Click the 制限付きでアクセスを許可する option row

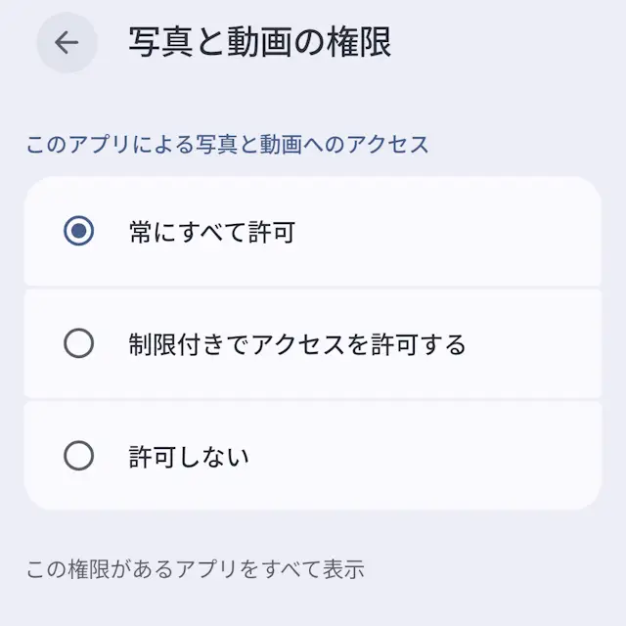pyautogui.click(x=313, y=344)
